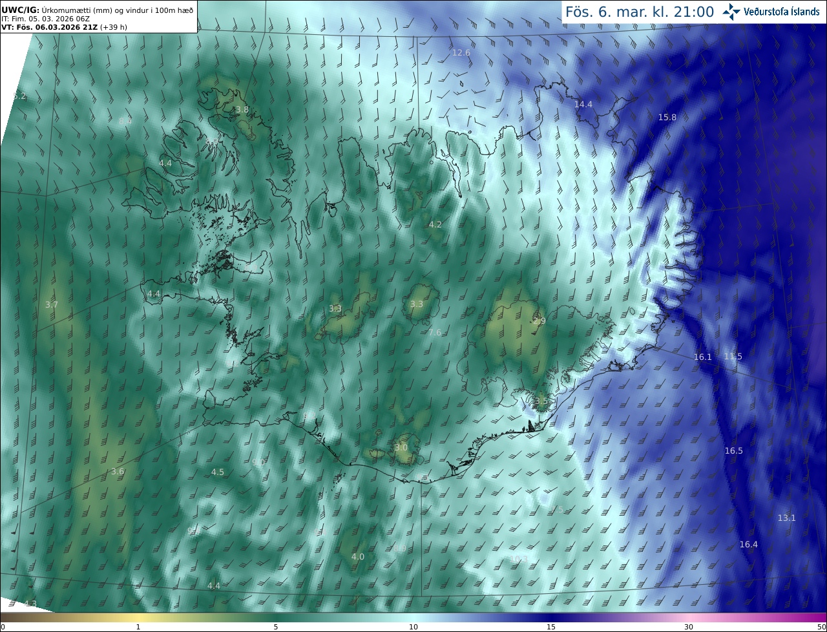The height and width of the screenshot is (632, 827).
Task: Click the "30" tick on the color scale
Action: click(689, 627)
